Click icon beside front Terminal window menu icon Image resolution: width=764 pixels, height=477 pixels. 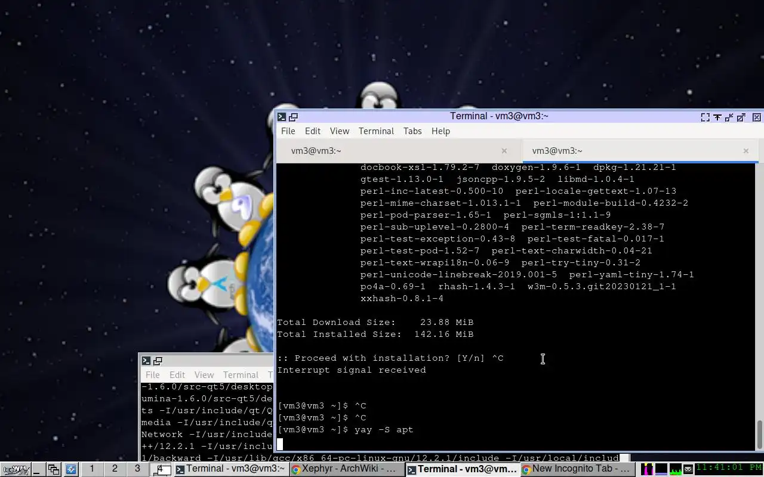293,117
